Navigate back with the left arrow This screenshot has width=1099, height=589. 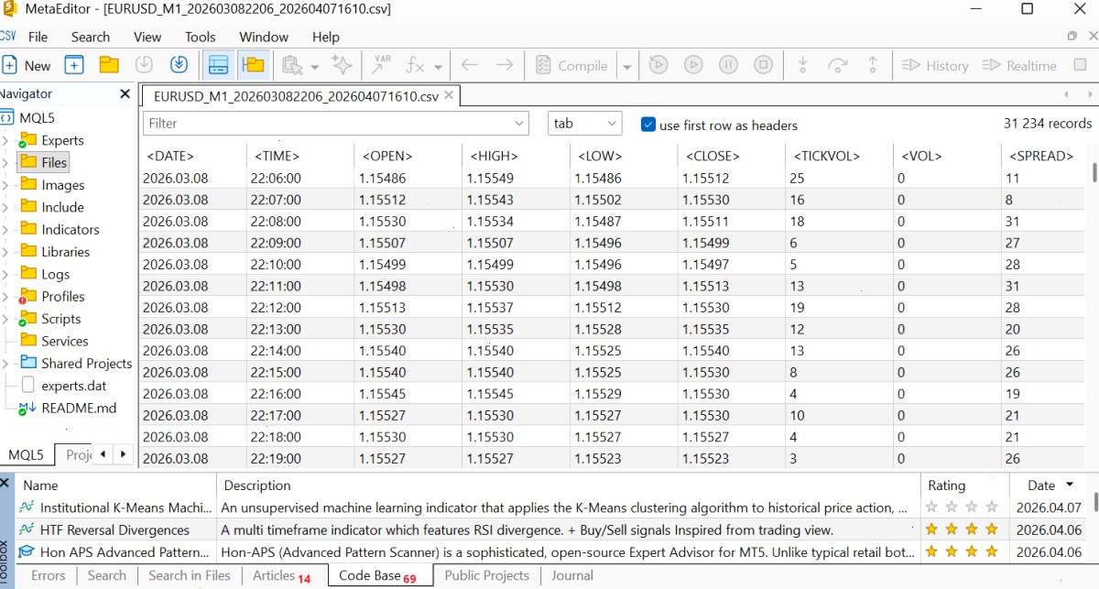click(x=470, y=65)
